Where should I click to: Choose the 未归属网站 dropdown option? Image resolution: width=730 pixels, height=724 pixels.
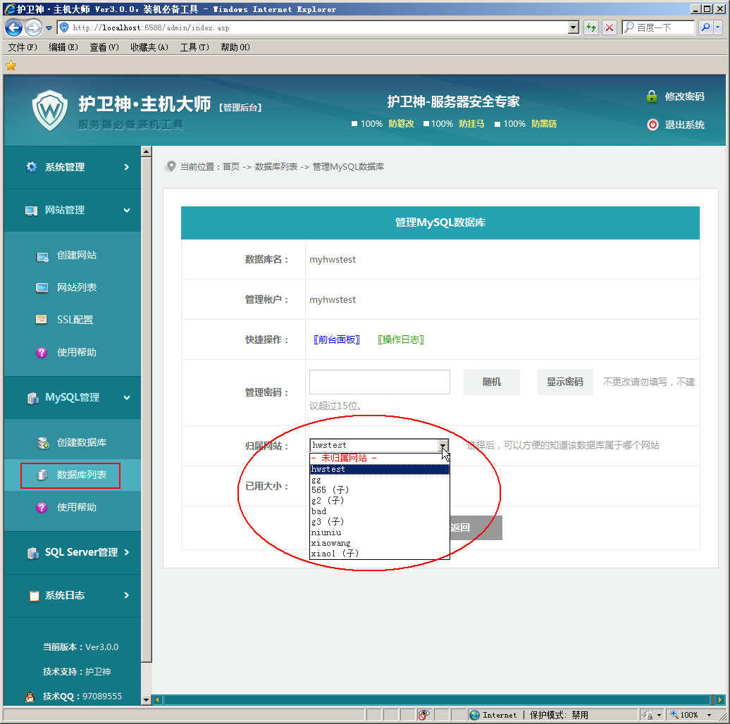coord(344,458)
